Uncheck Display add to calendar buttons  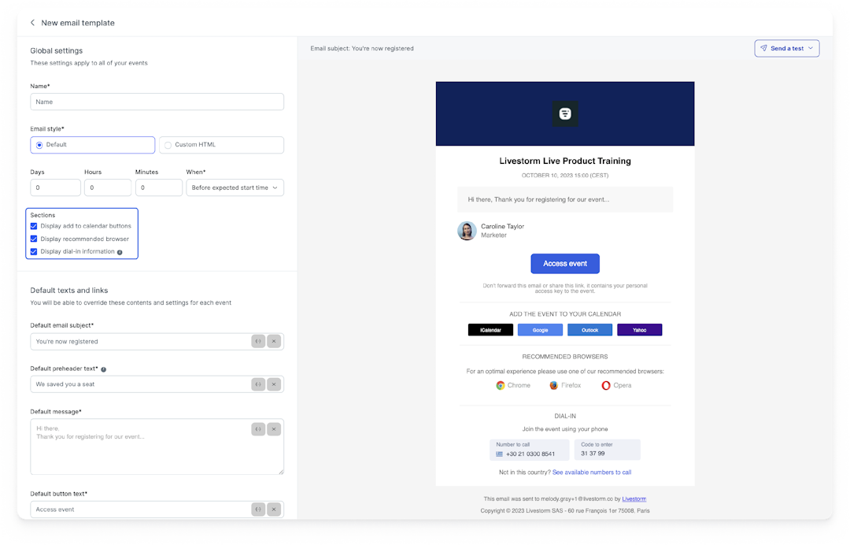click(34, 226)
